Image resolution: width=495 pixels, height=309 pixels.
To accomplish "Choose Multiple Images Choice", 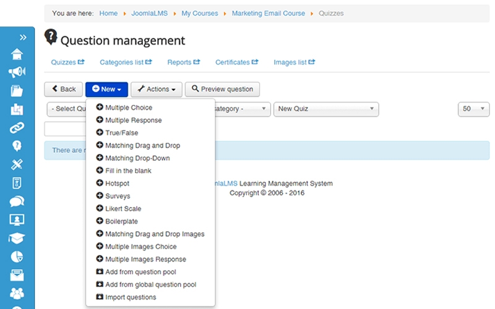I will click(x=141, y=246).
